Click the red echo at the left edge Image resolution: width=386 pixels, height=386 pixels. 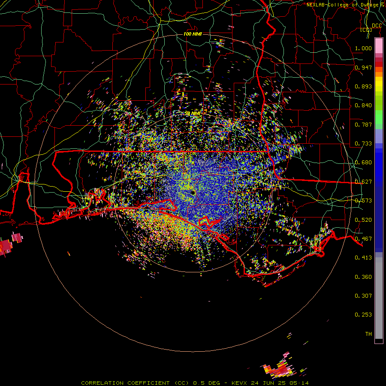(6, 247)
